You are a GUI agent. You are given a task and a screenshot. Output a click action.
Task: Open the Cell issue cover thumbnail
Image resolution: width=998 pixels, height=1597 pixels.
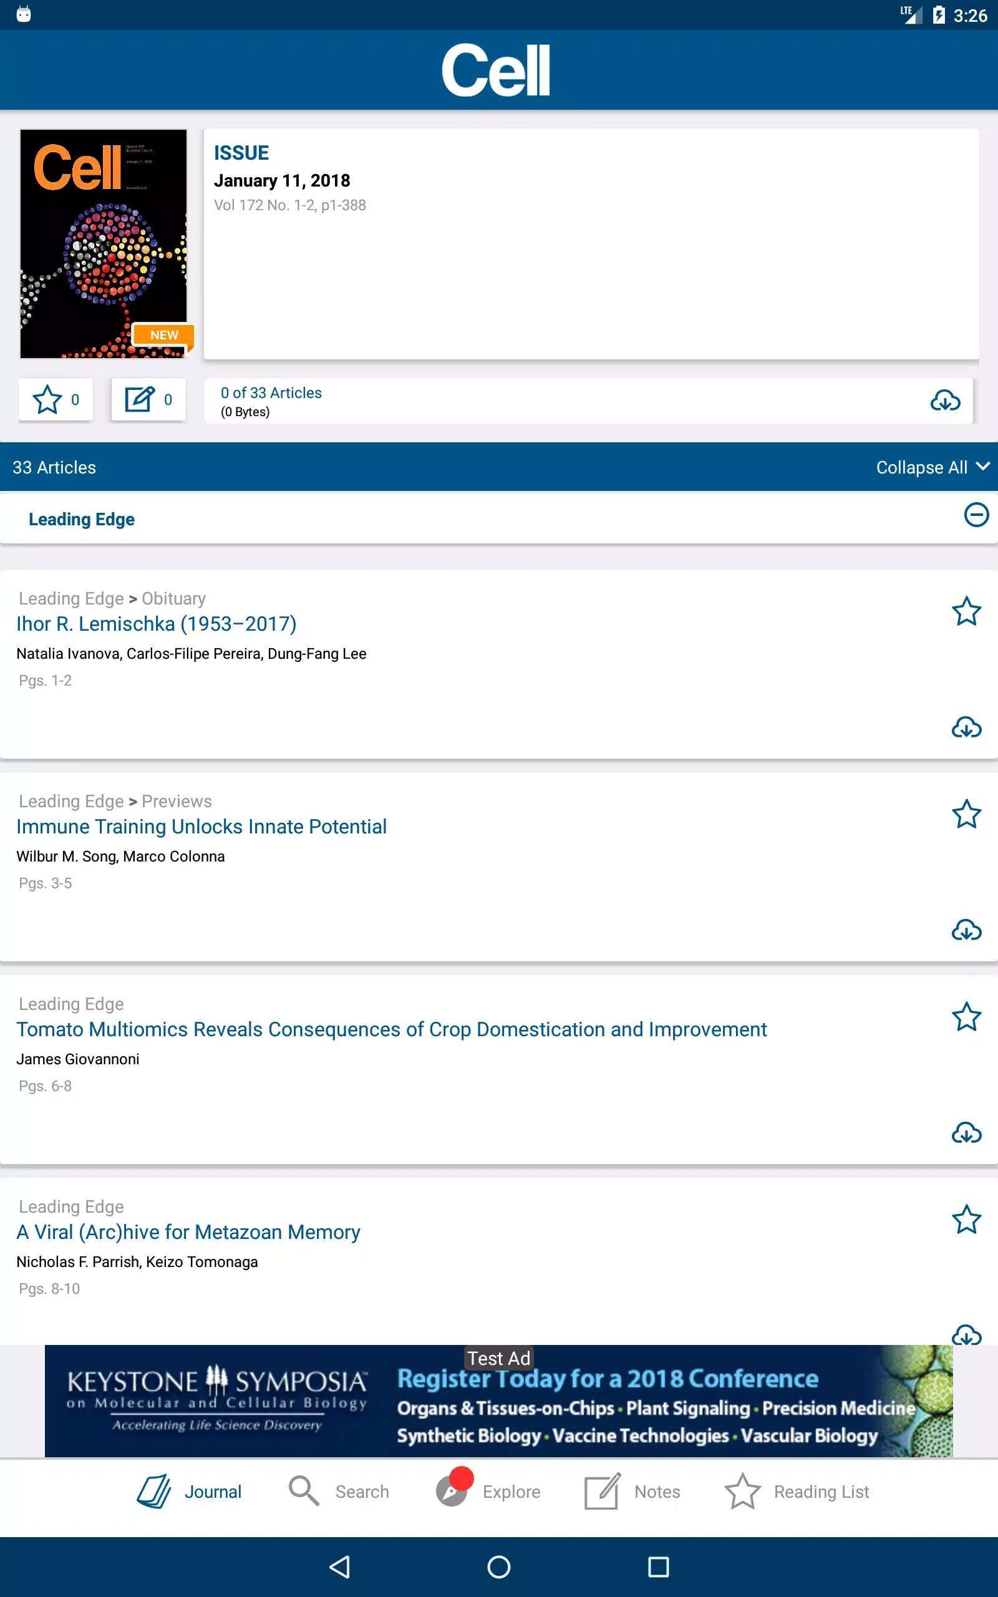click(104, 243)
